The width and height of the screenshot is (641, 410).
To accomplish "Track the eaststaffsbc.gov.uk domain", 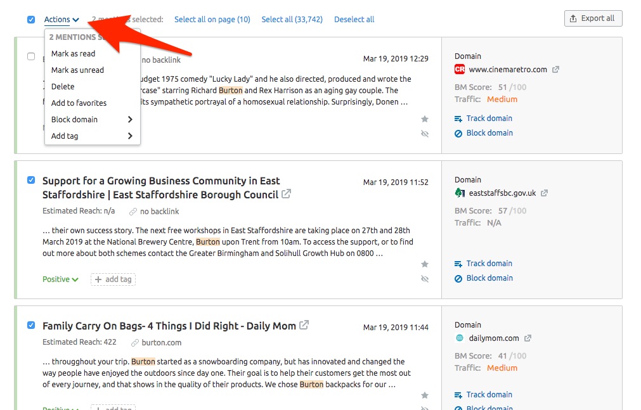I will point(483,263).
